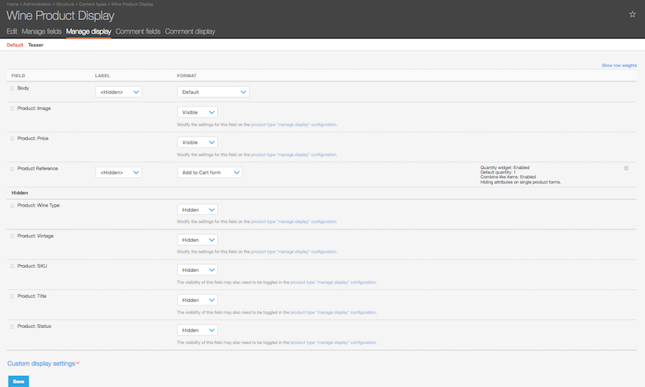
Task: Click Product: Price row drag handle
Action: pyautogui.click(x=12, y=139)
